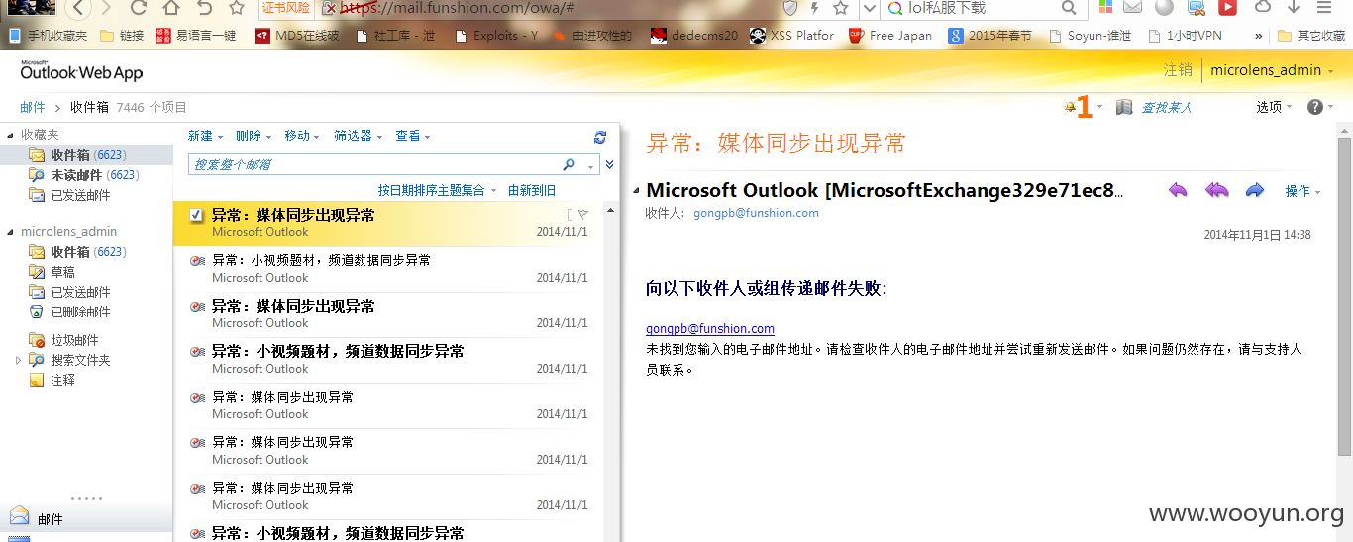Open the browser home page icon

[170, 9]
